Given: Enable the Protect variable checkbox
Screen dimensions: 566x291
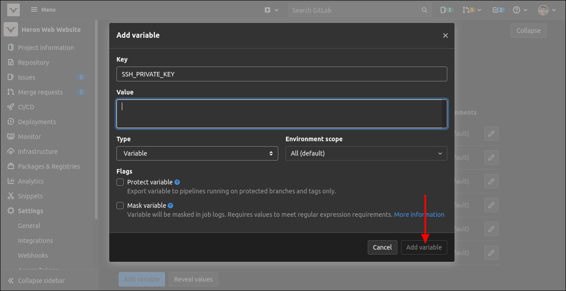Looking at the screenshot, I should click(120, 182).
